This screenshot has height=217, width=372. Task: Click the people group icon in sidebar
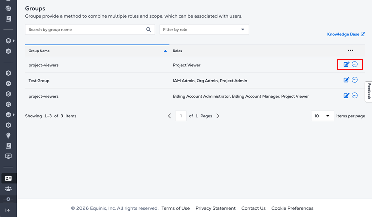click(8, 189)
